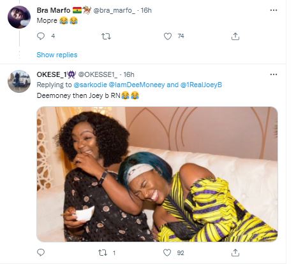Open @bra_marfo_ handle
Image resolution: width=296 pixels, height=264 pixels.
pyautogui.click(x=114, y=10)
